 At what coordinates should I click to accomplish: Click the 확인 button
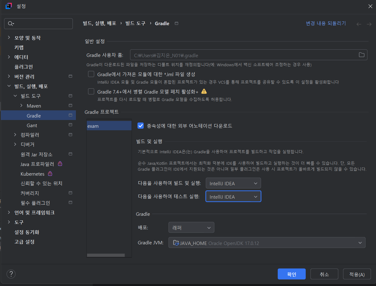pyautogui.click(x=292, y=274)
